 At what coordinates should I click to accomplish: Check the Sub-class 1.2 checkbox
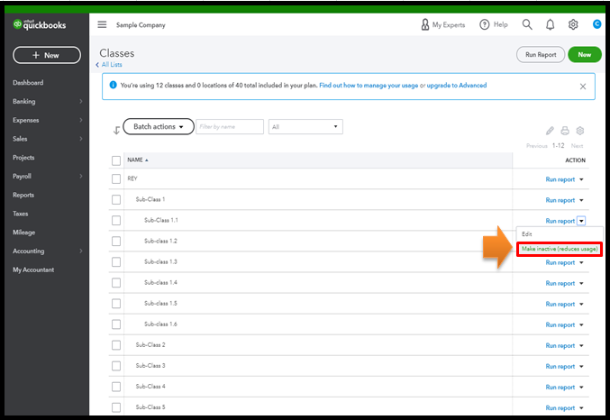(116, 241)
